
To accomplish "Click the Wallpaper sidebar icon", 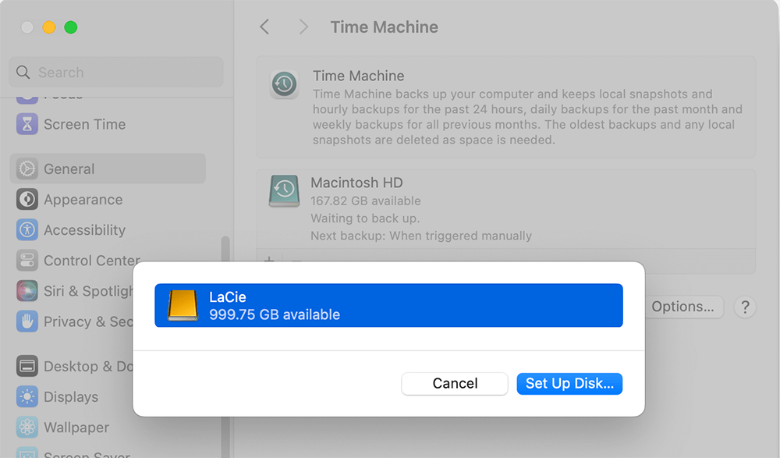I will point(27,427).
